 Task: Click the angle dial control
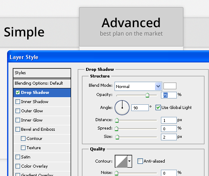click(x=122, y=108)
